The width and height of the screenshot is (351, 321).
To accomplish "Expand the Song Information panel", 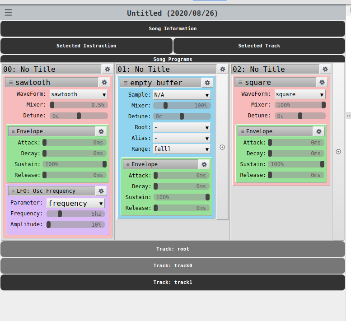I will (x=173, y=28).
